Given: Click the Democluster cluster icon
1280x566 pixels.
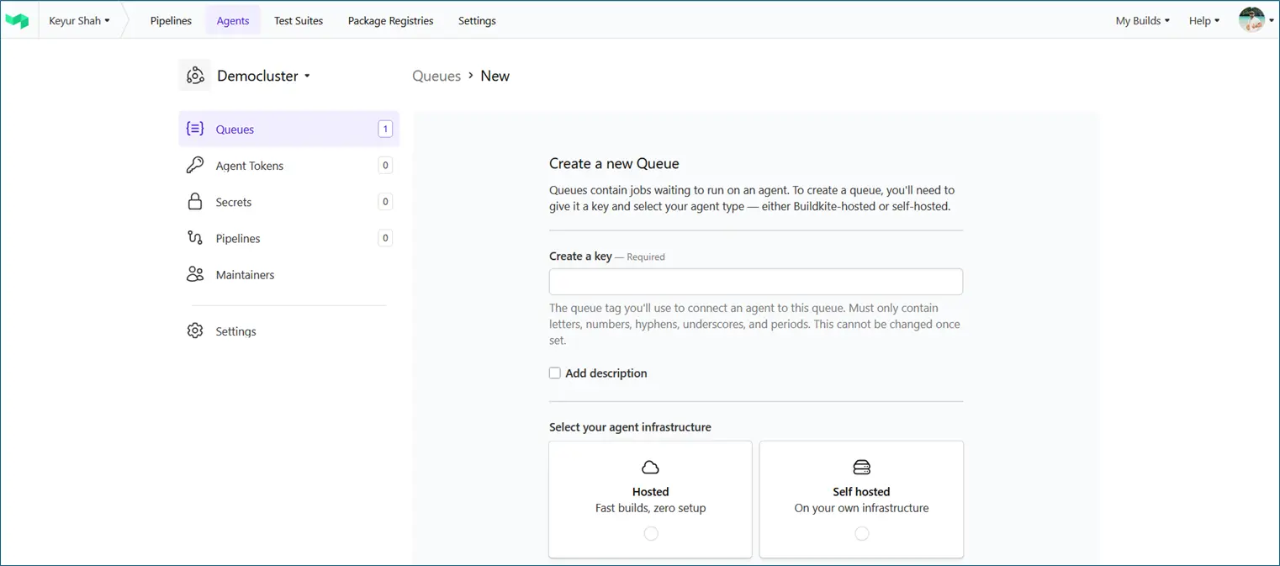Looking at the screenshot, I should 195,76.
